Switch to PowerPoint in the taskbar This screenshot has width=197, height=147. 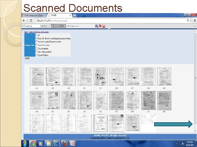pyautogui.click(x=72, y=143)
